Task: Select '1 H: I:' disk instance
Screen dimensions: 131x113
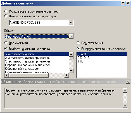Action: point(102,61)
